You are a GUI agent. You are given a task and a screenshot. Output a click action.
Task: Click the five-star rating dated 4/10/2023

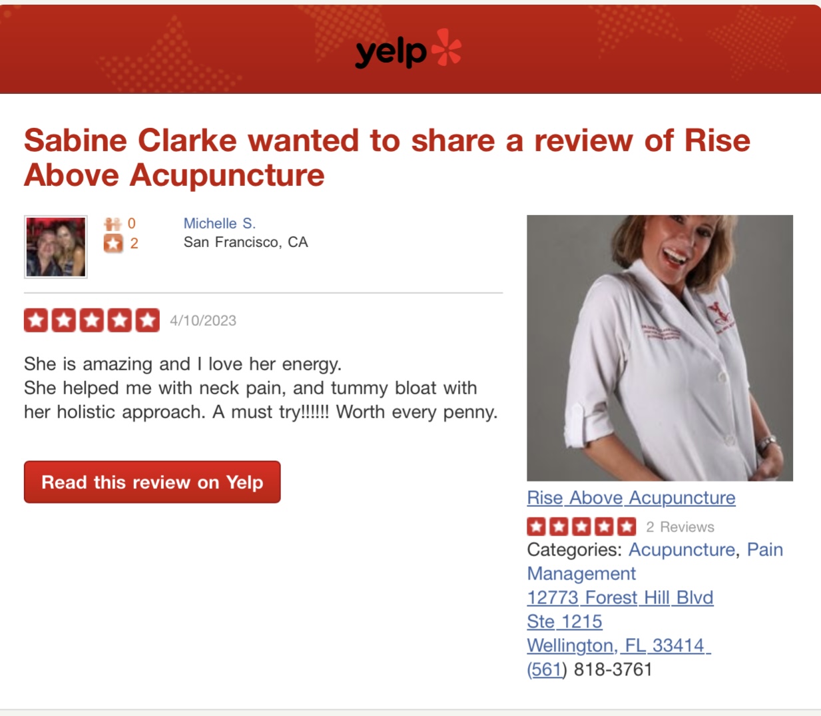pos(92,320)
